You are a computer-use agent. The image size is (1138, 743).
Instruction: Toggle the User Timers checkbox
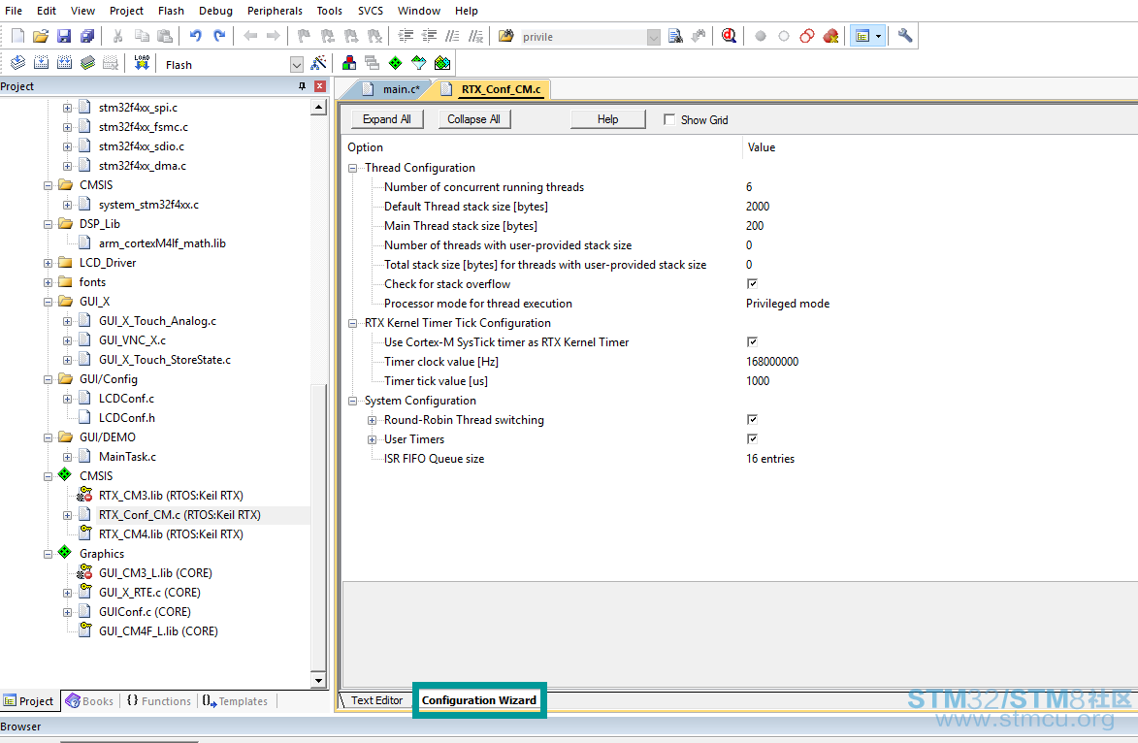coord(752,439)
